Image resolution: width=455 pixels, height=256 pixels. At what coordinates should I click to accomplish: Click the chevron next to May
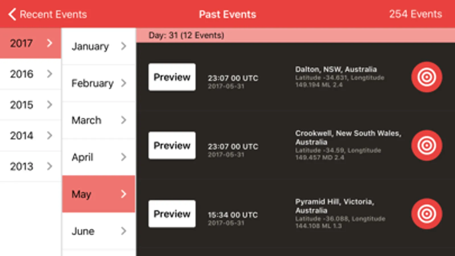click(123, 194)
